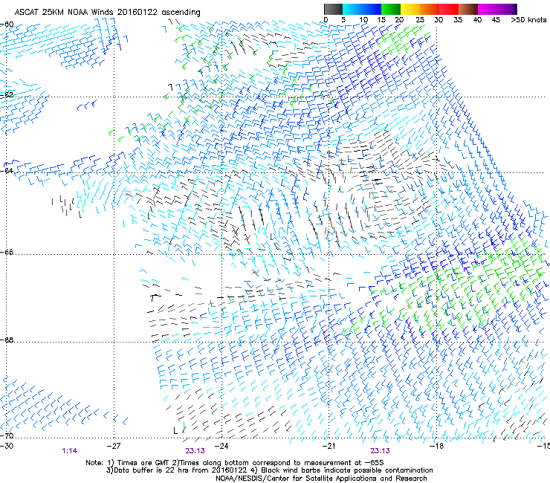Select the brown 35-40 knots color bar segment
Image resolution: width=550 pixels, height=483 pixels.
468,9
